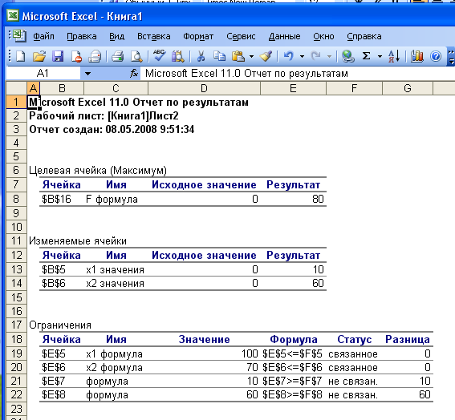Click the E-mail envelope icon in toolbar
This screenshot has height=420, width=455.
point(95,56)
